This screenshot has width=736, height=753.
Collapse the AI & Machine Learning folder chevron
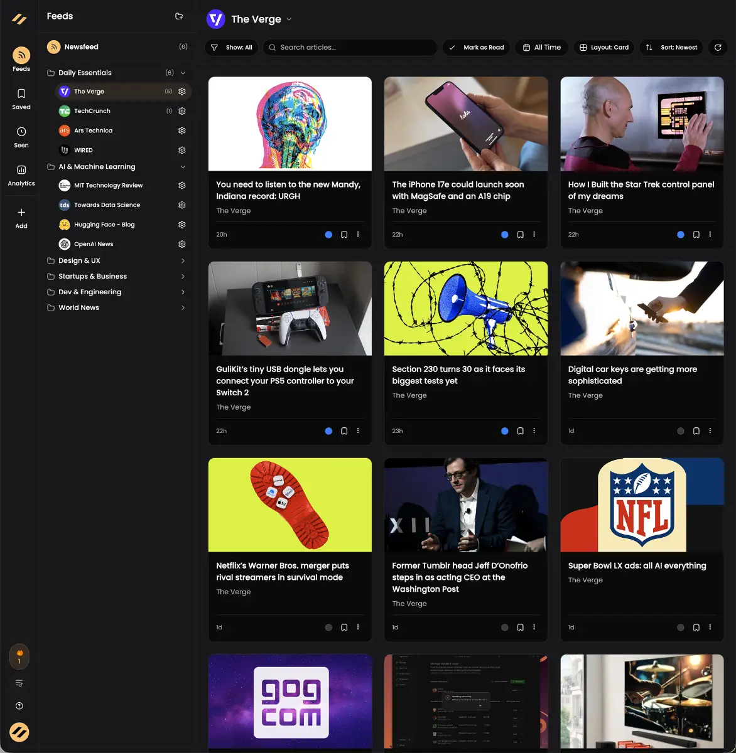pos(183,167)
